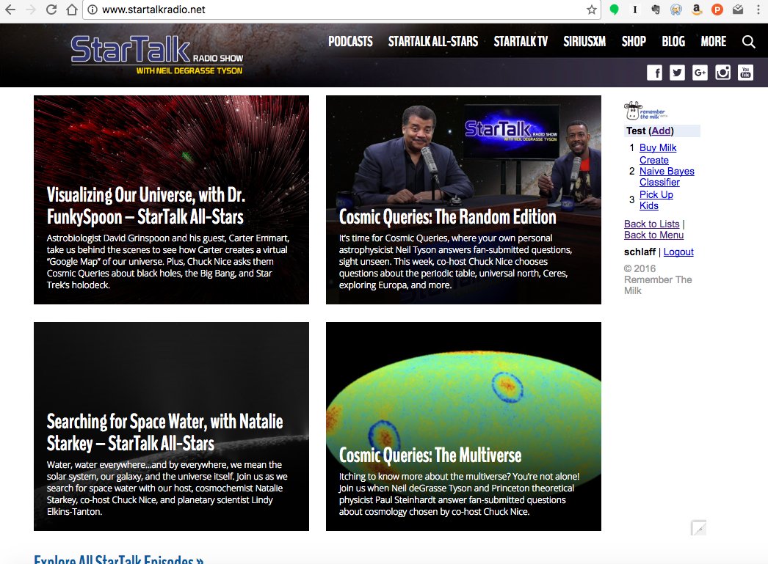Click the Back to Menu link

653,235
